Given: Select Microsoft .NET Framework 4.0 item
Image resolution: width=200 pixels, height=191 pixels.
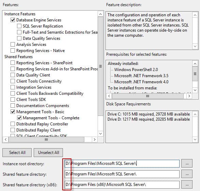Looking at the screenshot, I should 141,82.
